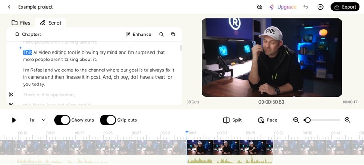Switch to the Files tab
The image size is (364, 165).
[x=21, y=23]
